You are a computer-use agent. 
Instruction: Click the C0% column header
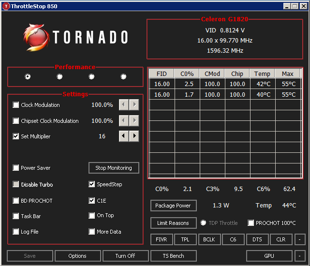pos(187,74)
